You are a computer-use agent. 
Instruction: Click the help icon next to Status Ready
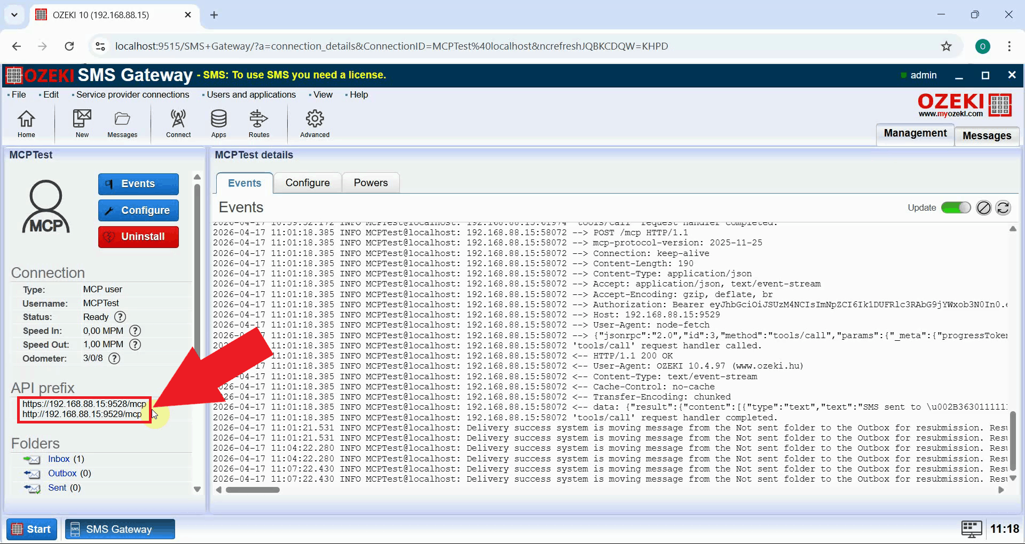(x=120, y=317)
